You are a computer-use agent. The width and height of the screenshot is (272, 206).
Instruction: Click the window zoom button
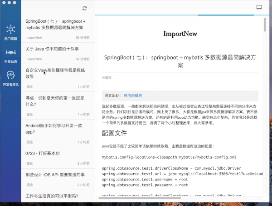(x=15, y=2)
